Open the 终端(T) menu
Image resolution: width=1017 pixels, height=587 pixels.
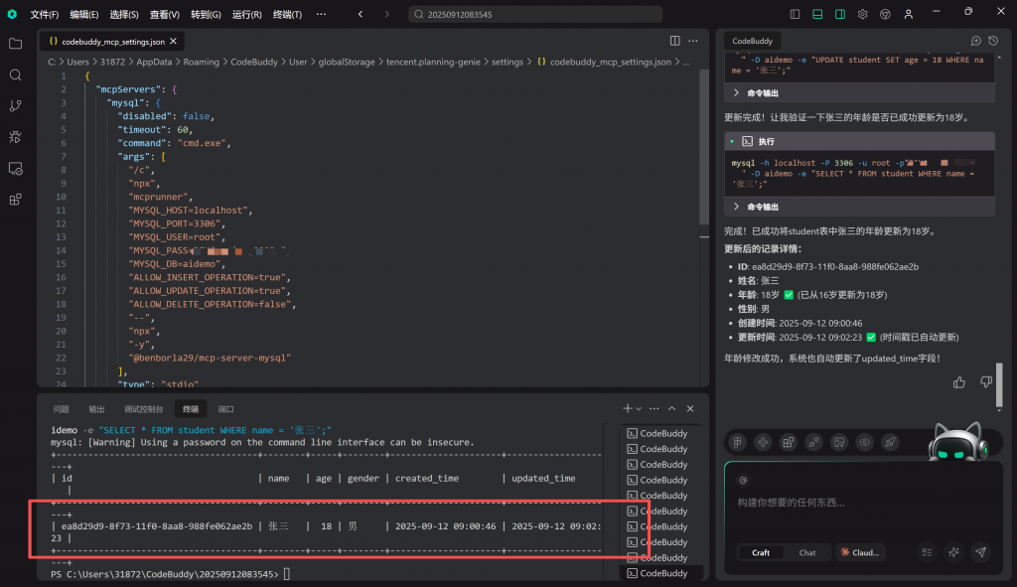(x=287, y=15)
